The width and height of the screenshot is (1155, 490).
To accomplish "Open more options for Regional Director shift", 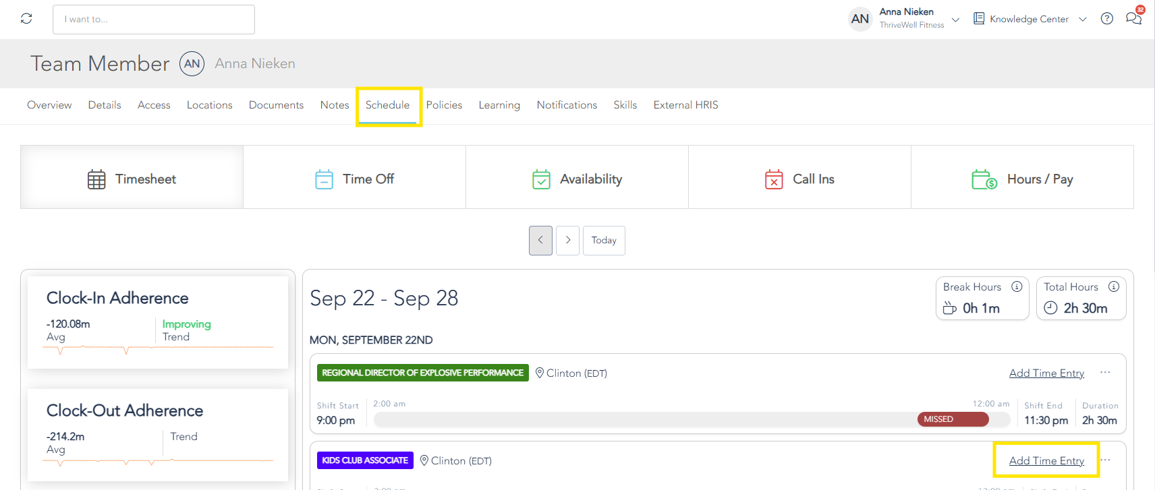I will pyautogui.click(x=1105, y=373).
